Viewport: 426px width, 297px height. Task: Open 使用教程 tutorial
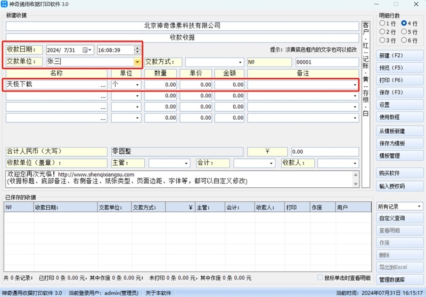coord(400,117)
